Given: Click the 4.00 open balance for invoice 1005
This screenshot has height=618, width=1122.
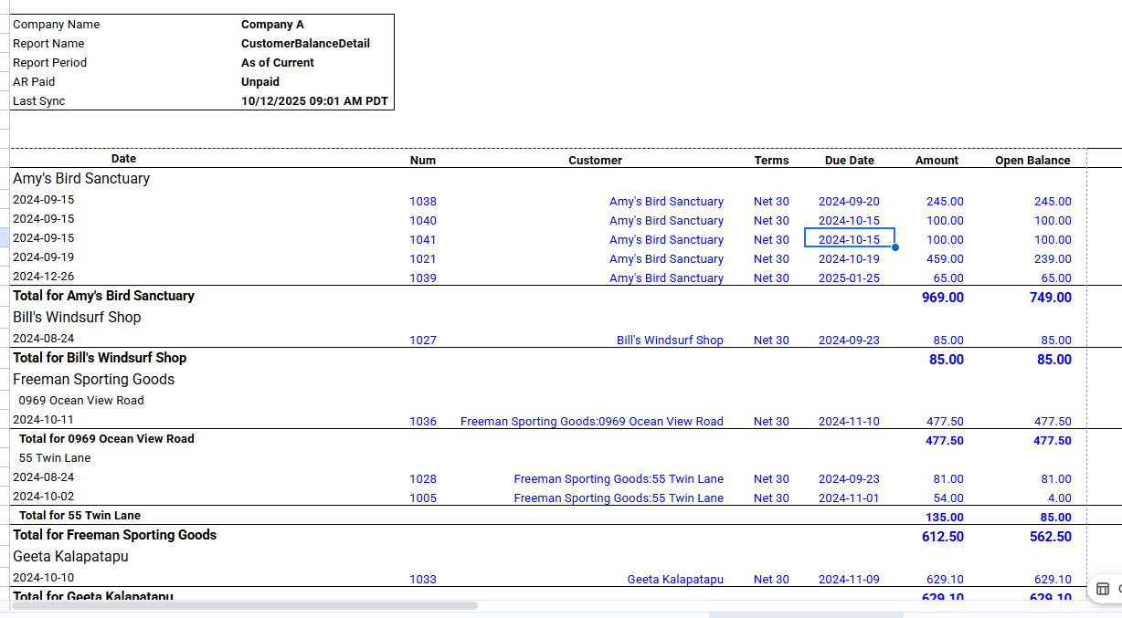Looking at the screenshot, I should [1060, 498].
